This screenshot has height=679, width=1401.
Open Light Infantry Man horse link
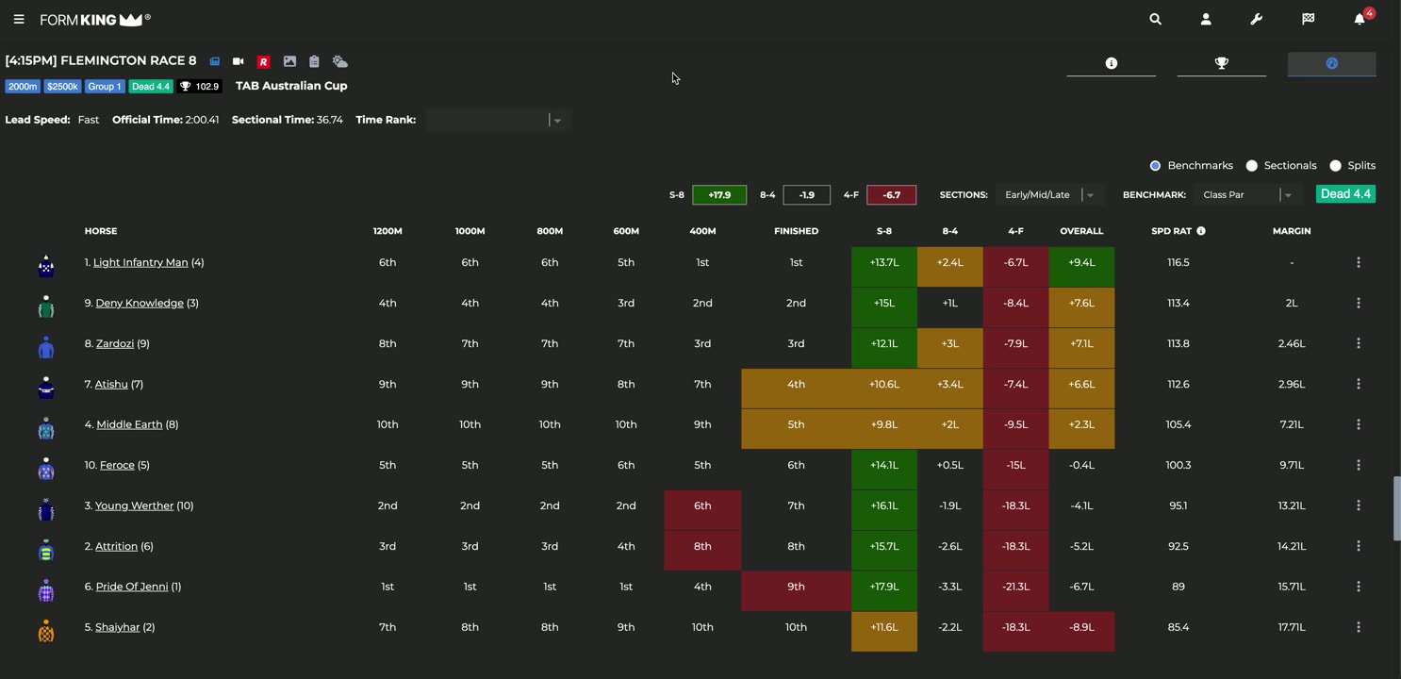tap(140, 262)
